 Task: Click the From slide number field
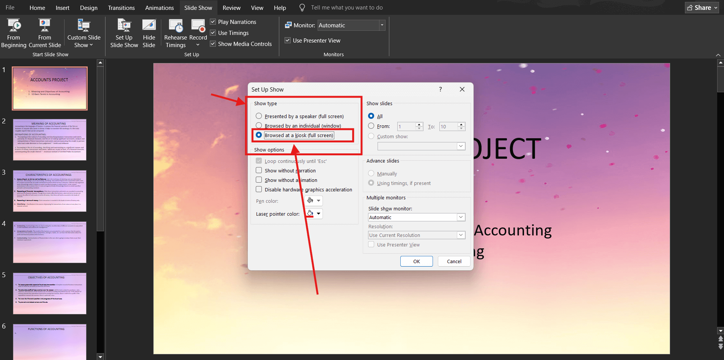[x=406, y=126]
